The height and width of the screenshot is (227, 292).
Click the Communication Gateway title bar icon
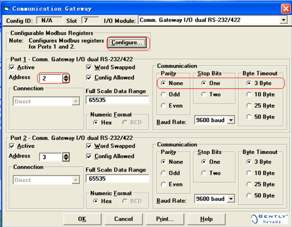click(x=7, y=8)
